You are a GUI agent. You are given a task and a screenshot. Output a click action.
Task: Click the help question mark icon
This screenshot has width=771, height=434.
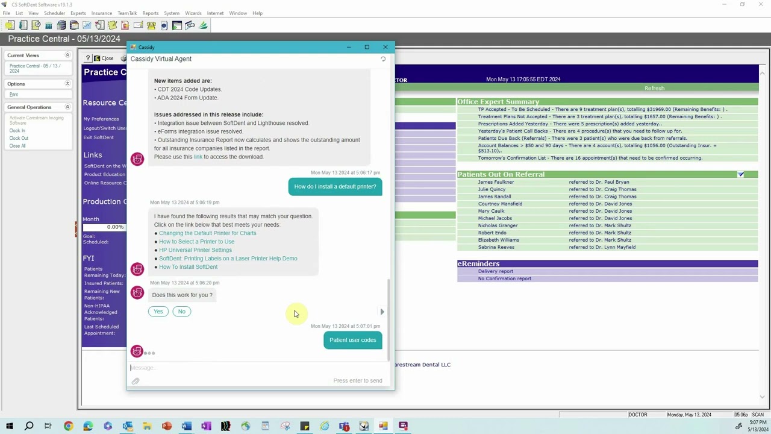pos(87,58)
